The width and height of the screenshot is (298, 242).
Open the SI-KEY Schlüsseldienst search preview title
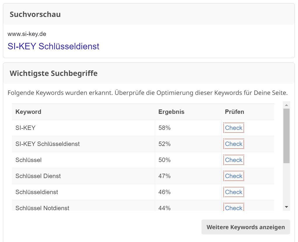53,46
